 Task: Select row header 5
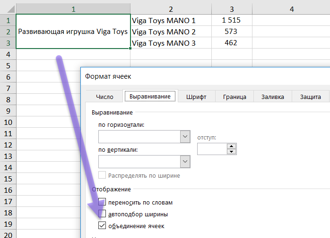pos(8,66)
